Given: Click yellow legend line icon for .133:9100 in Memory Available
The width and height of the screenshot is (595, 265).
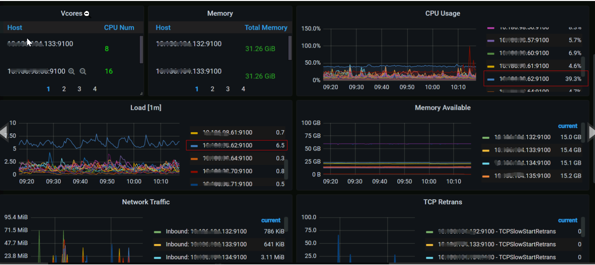Looking at the screenshot, I should coord(486,150).
